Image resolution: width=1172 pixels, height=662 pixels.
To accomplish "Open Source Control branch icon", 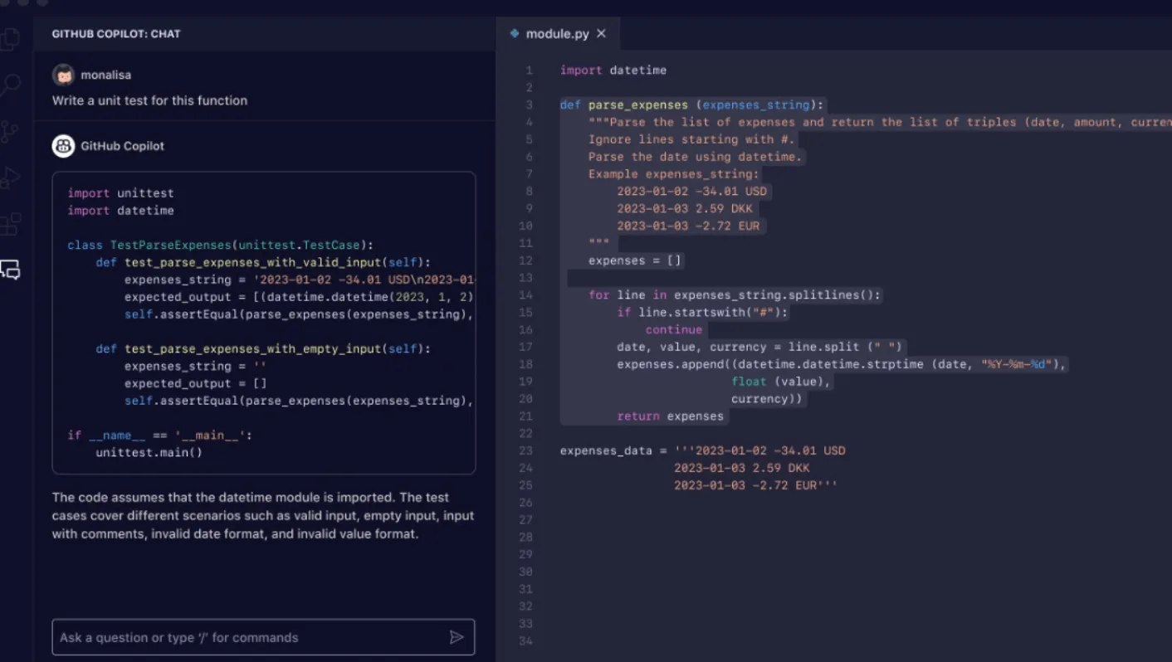I will (x=10, y=132).
